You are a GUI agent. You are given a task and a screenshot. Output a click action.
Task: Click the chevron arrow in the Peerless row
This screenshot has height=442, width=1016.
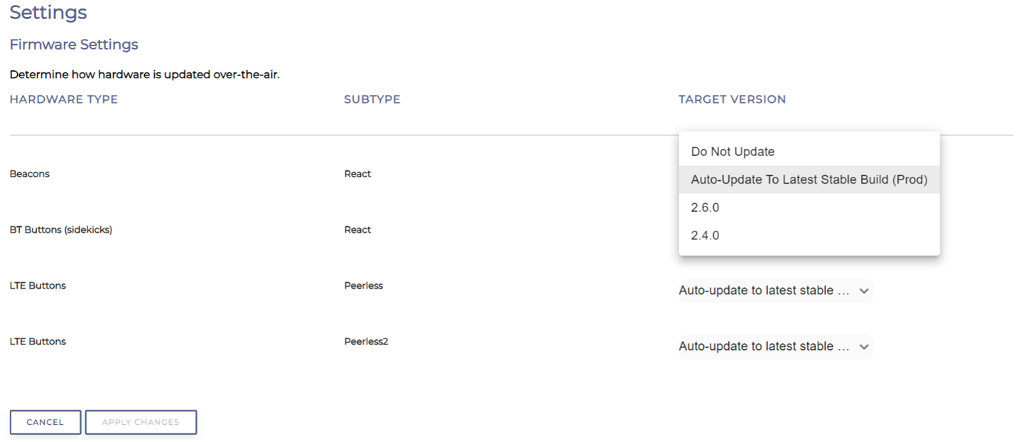[x=864, y=291]
